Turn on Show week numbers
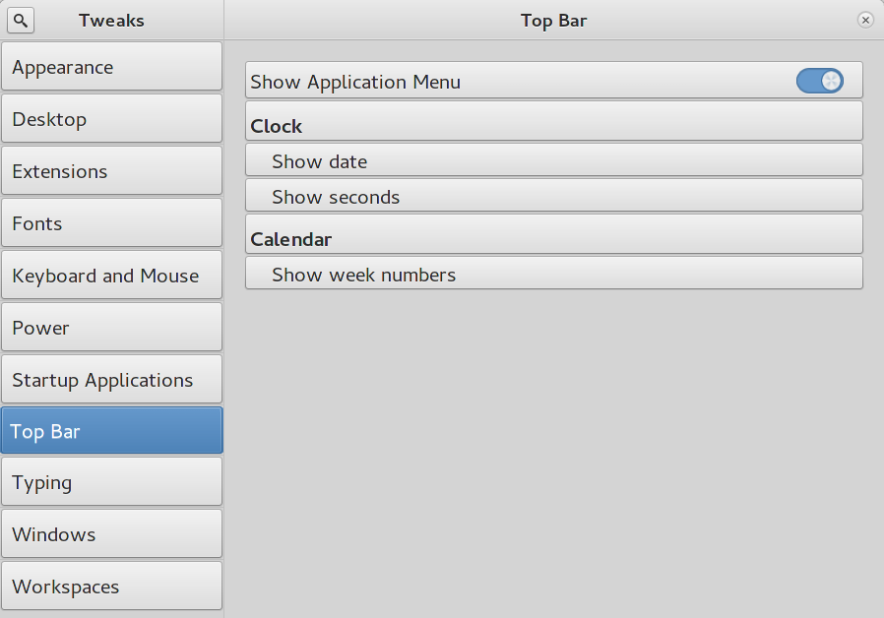Viewport: 884px width, 618px height. [553, 275]
